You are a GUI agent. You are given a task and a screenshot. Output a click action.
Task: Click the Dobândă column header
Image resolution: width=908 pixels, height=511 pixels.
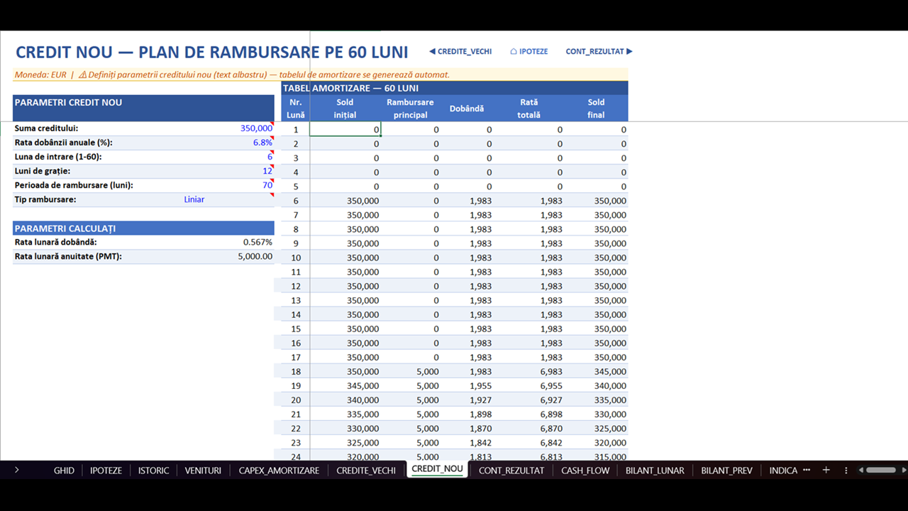(467, 109)
